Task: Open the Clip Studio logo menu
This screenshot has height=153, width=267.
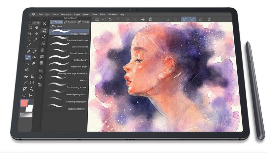Action: pos(33,15)
